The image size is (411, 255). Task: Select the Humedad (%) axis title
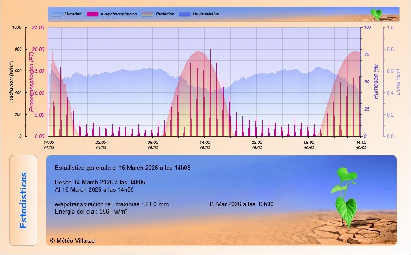point(376,82)
